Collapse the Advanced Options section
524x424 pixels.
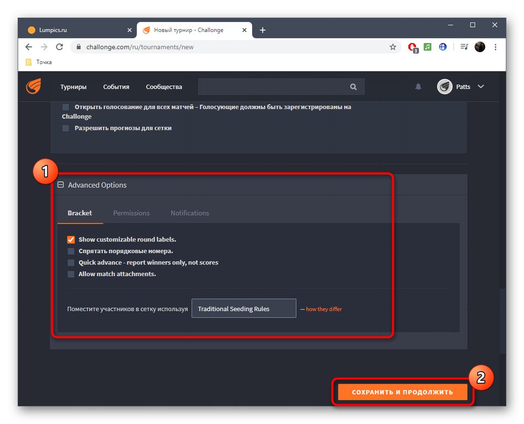[61, 185]
